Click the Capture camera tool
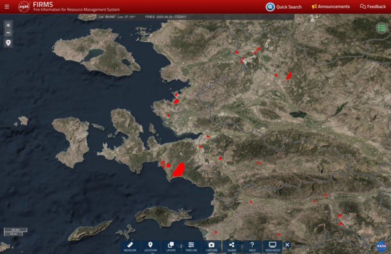This screenshot has width=391, height=254. pyautogui.click(x=211, y=247)
